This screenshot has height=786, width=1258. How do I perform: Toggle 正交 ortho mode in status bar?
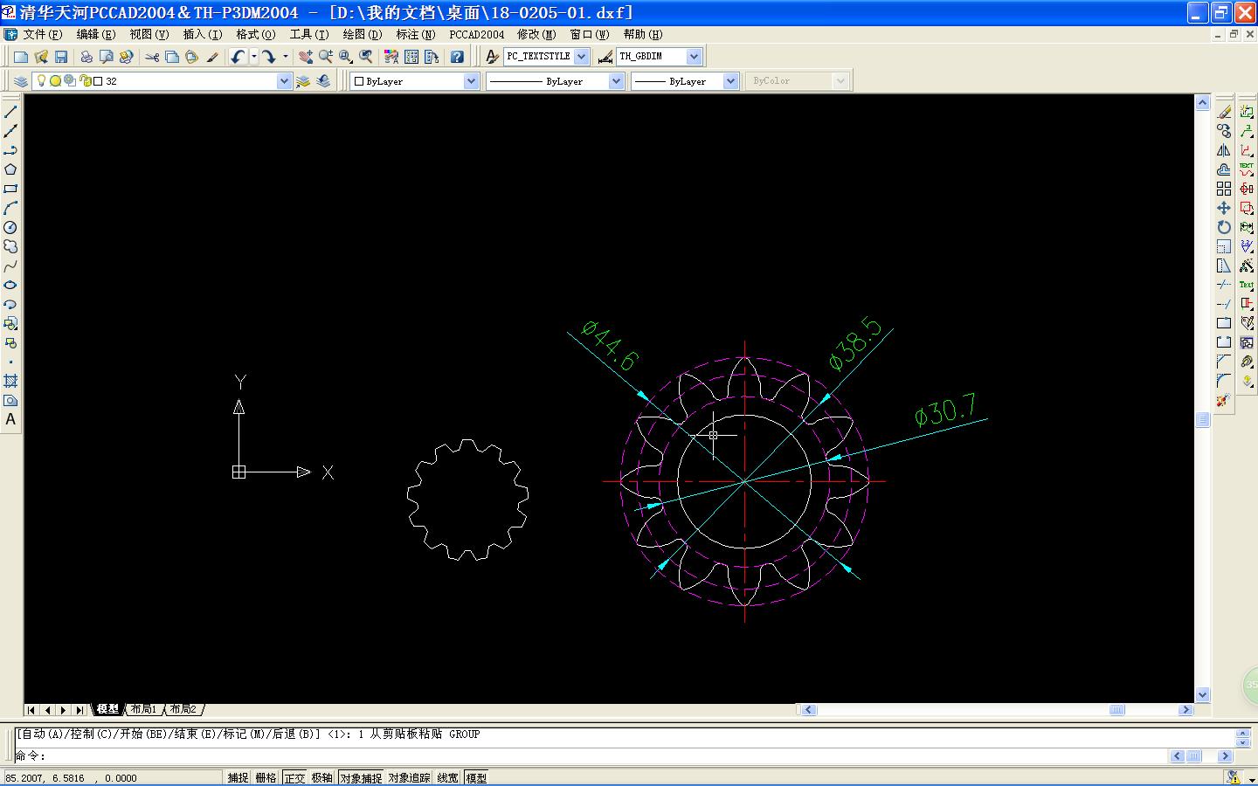coord(294,777)
